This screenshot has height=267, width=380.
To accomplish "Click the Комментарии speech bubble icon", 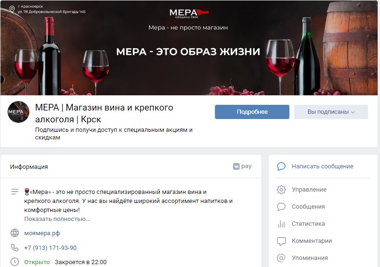I will (x=281, y=241).
